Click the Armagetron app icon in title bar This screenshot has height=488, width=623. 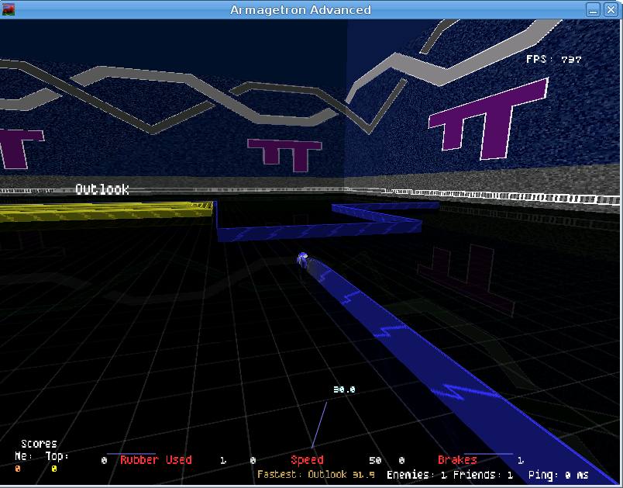pyautogui.click(x=9, y=9)
